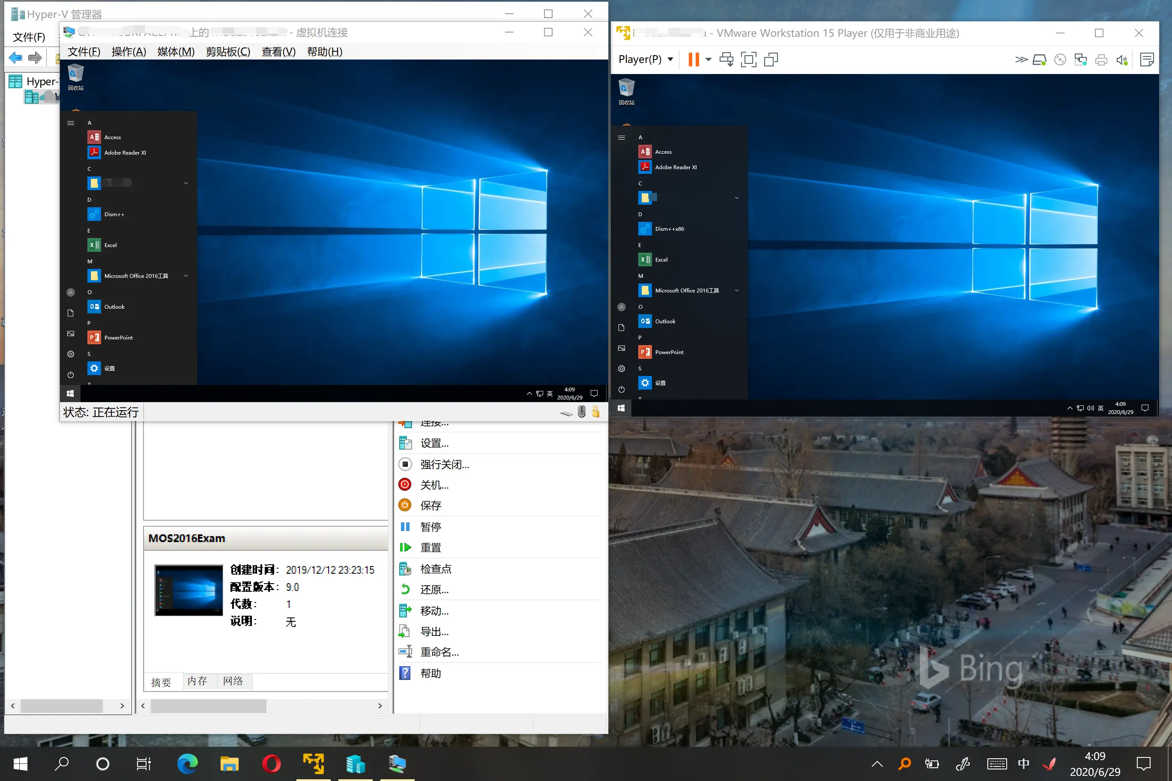Click the sound card status icon
This screenshot has height=781, width=1172.
click(1122, 59)
